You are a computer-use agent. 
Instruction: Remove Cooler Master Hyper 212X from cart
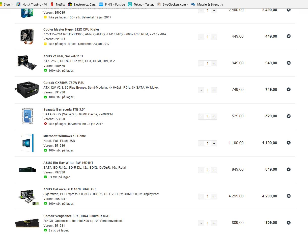(289, 36)
